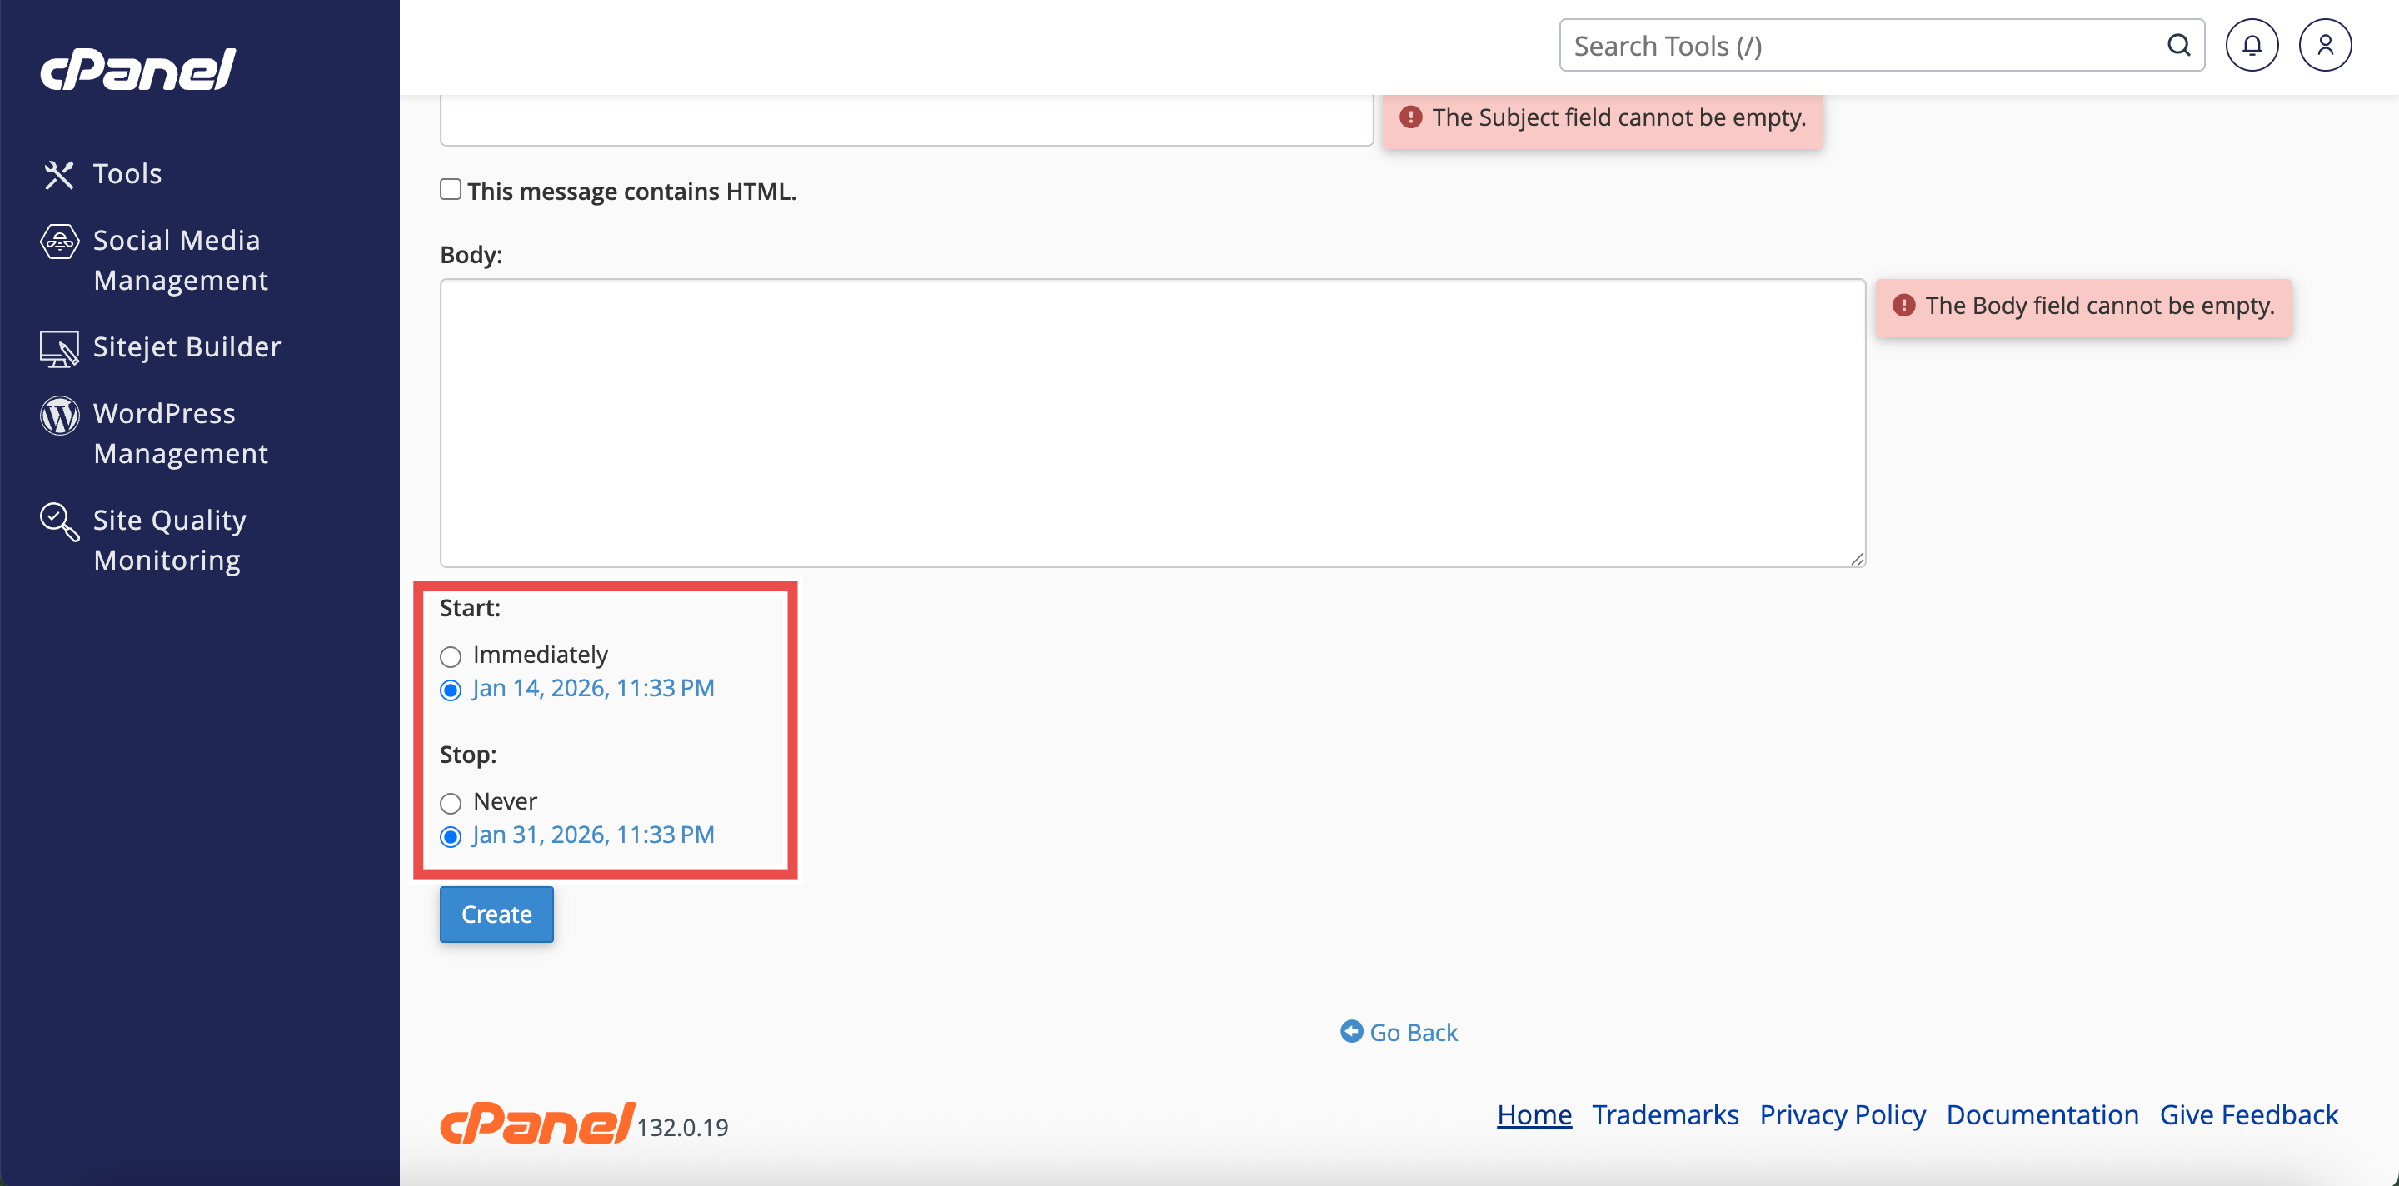This screenshot has width=2399, height=1186.
Task: Open the user account icon
Action: [2325, 46]
